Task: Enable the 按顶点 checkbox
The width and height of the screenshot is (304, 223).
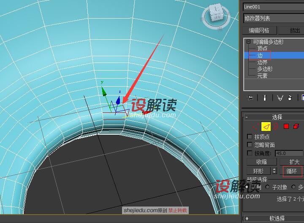Action: [x=250, y=136]
